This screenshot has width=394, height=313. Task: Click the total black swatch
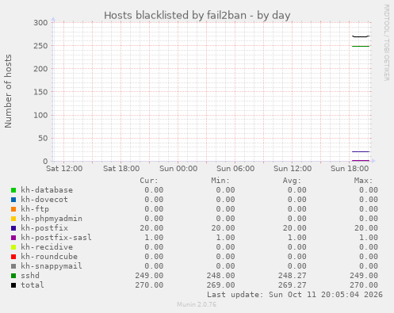[13, 285]
